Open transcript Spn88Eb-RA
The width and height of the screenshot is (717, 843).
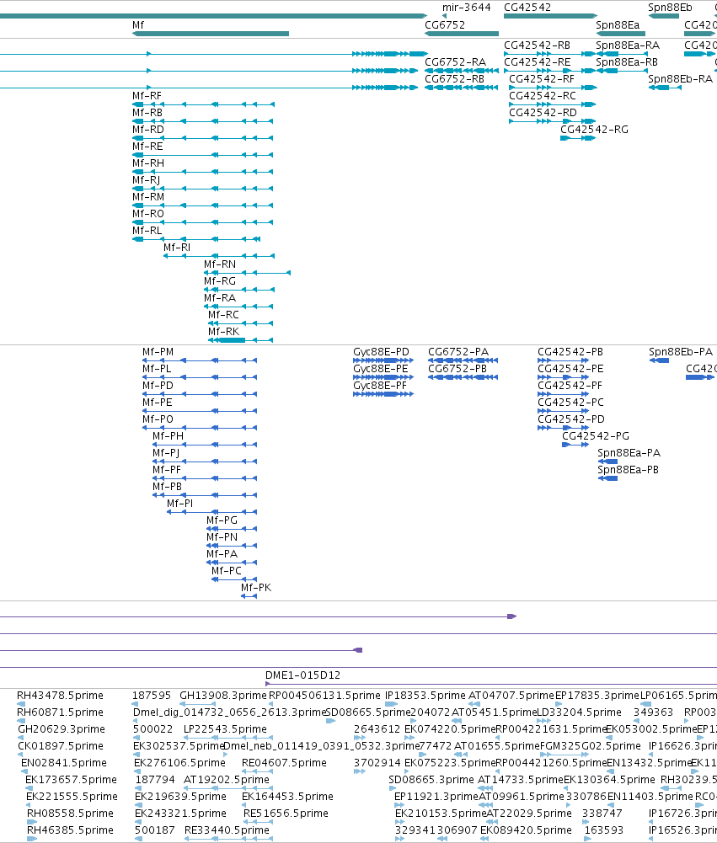(681, 79)
